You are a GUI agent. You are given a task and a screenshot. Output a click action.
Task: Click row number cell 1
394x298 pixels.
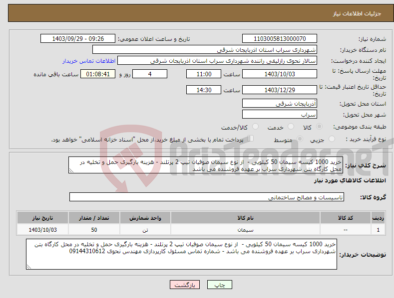pyautogui.click(x=378, y=230)
